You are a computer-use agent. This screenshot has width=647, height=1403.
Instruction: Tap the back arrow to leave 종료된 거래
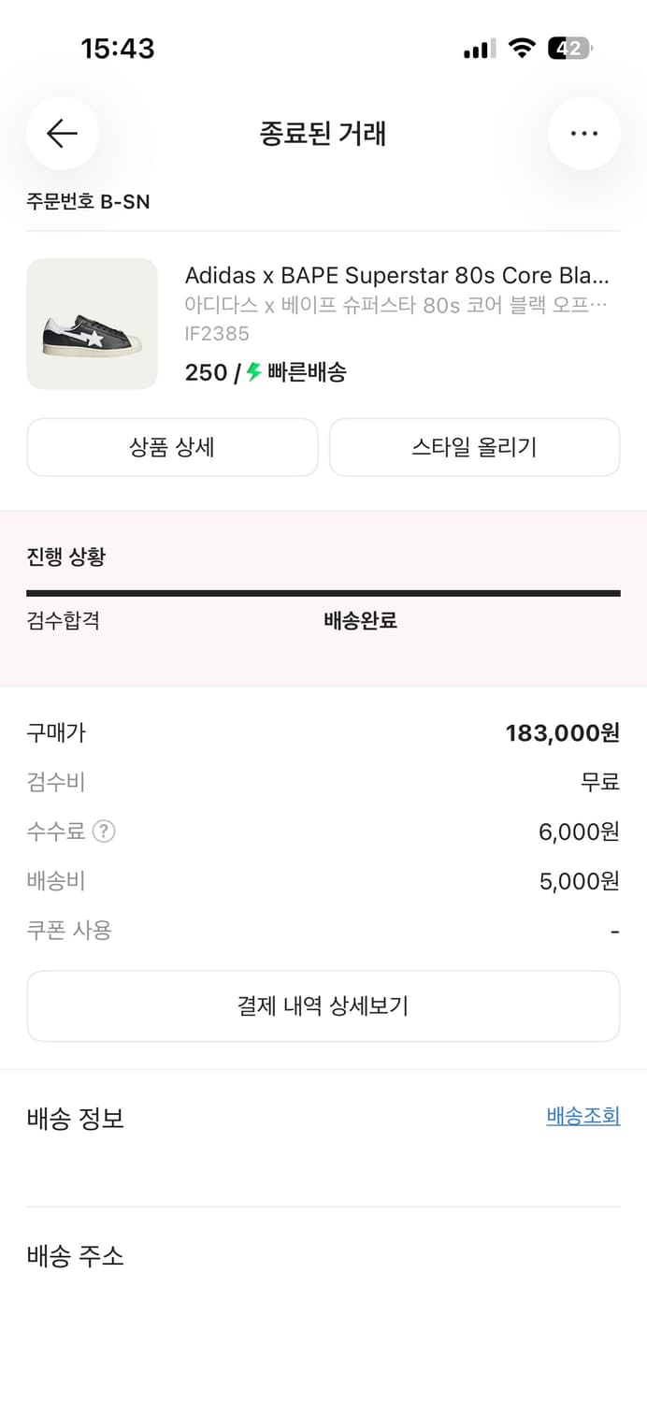[62, 134]
